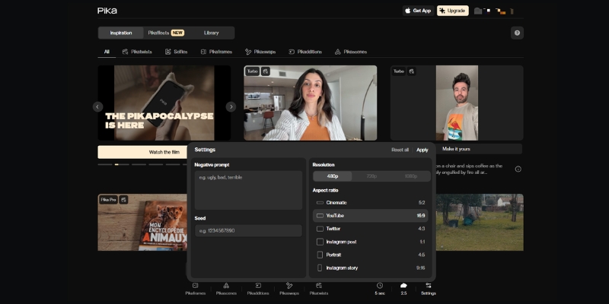Viewport: 609px width, 304px height.
Task: Choose Instagram story 9:16 aspect ratio
Action: pyautogui.click(x=371, y=268)
